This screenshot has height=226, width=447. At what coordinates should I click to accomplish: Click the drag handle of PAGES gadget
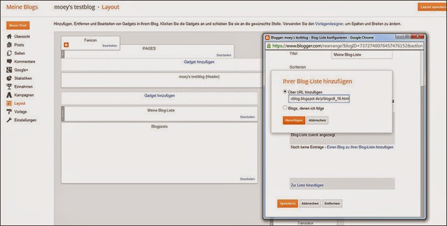point(63,54)
